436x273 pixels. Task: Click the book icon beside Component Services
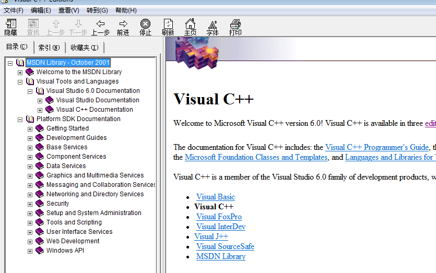(x=40, y=157)
